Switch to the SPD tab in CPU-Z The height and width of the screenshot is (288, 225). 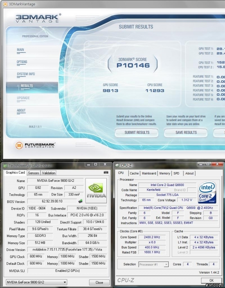point(176,173)
